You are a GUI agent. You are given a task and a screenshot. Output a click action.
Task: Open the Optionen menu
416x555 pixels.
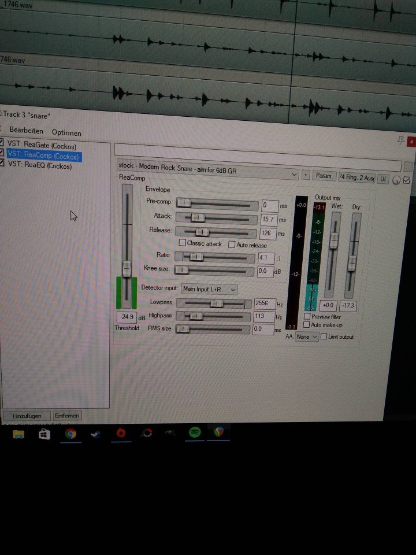tap(66, 132)
